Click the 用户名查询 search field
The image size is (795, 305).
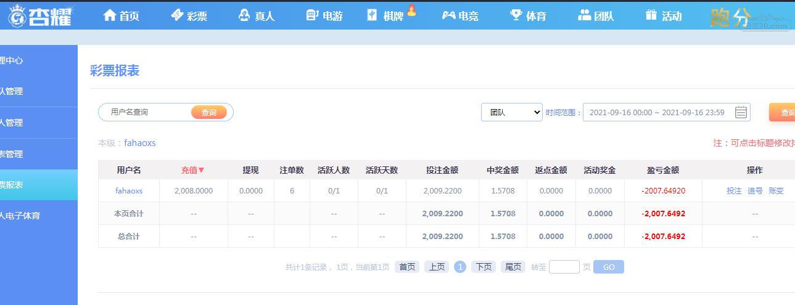(x=147, y=112)
